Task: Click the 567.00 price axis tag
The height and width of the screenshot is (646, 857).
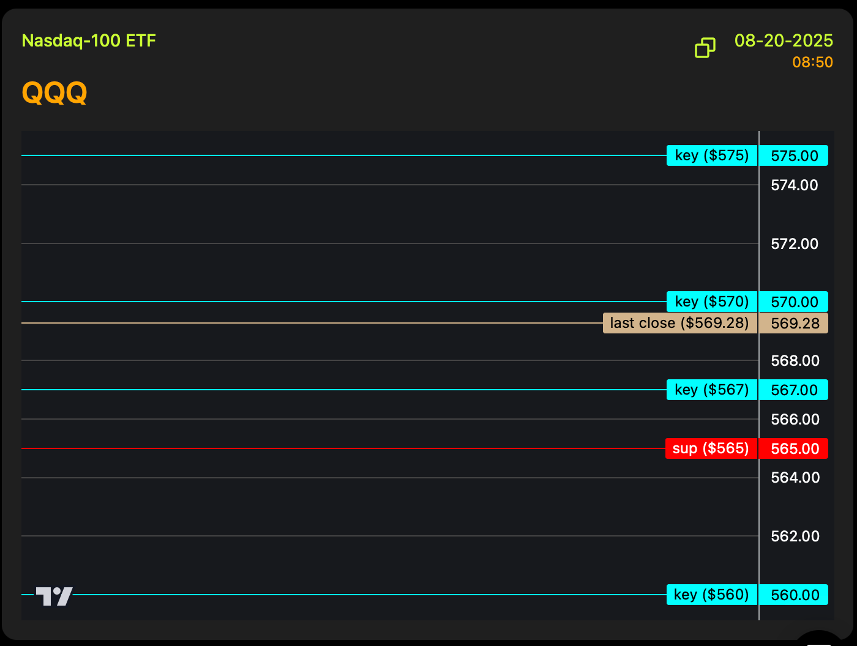Action: coord(794,390)
